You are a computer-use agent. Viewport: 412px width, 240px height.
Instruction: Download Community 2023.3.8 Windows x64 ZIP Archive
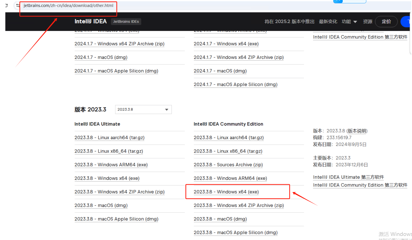(x=239, y=206)
